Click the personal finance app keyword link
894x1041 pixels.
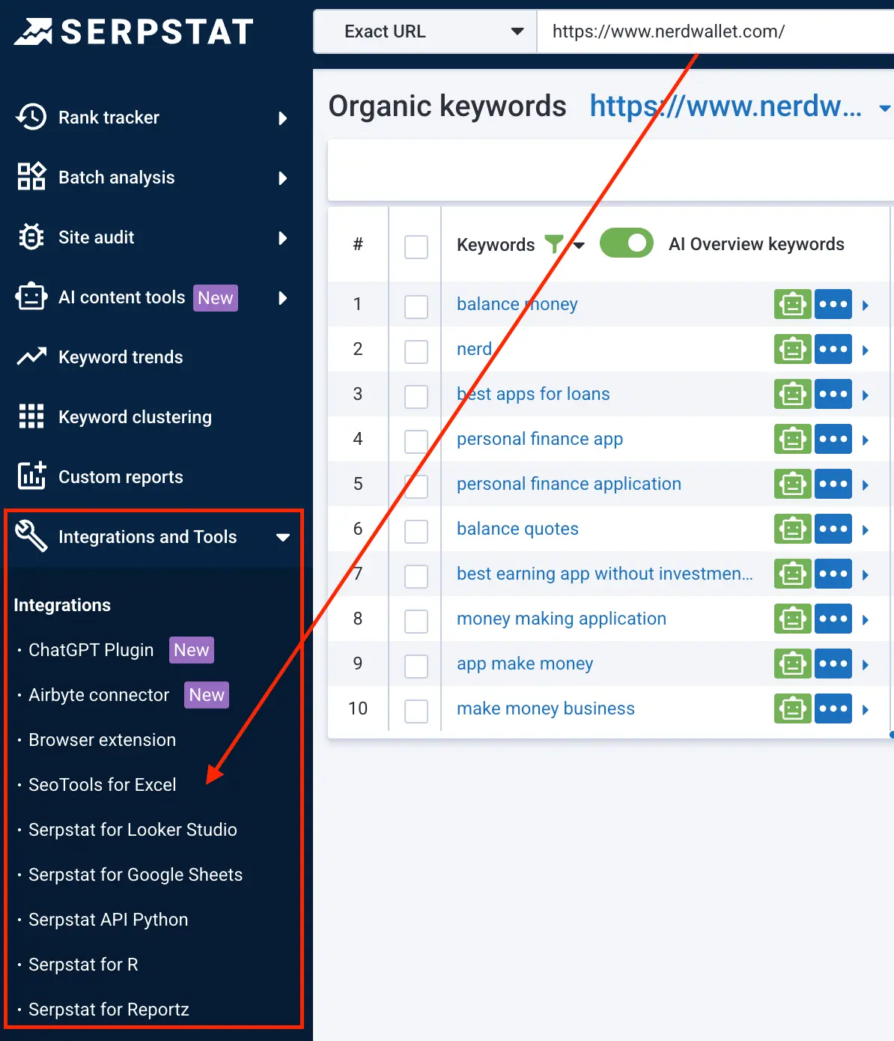pyautogui.click(x=540, y=439)
